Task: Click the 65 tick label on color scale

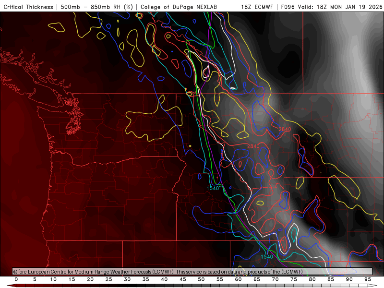Action: (x=257, y=279)
